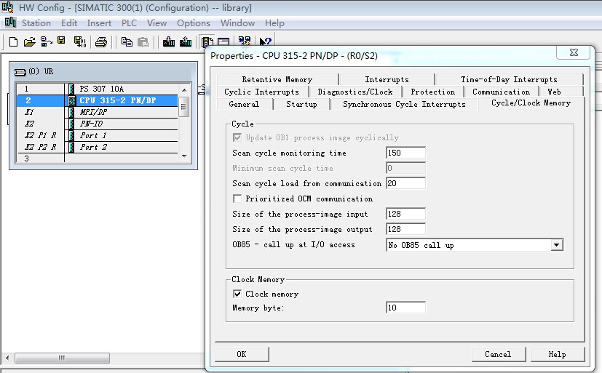Click the HW Config app icon in title bar
The height and width of the screenshot is (373, 602).
point(8,7)
